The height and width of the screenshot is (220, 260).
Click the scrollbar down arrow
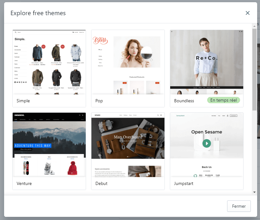coord(255,192)
